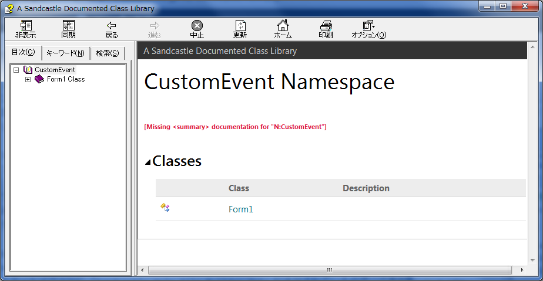Switch to the 目次 (Contents) tab
The height and width of the screenshot is (281, 543).
(23, 52)
